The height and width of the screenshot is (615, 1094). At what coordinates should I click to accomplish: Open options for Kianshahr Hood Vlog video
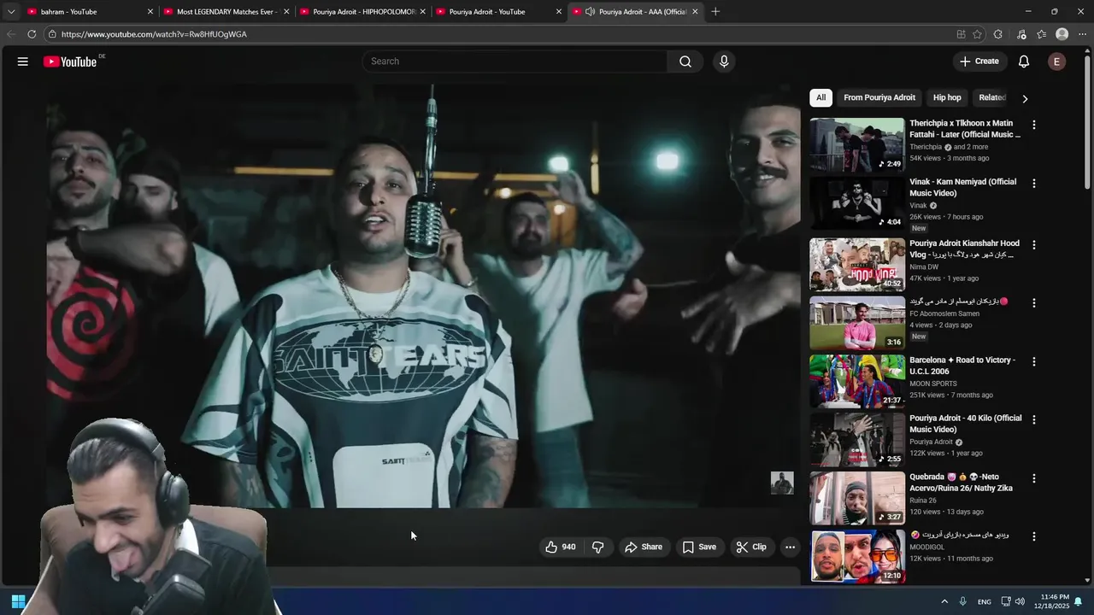(x=1033, y=245)
